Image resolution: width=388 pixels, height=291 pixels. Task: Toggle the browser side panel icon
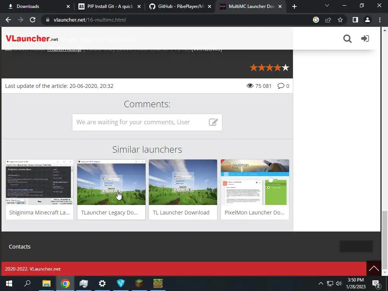(x=355, y=20)
